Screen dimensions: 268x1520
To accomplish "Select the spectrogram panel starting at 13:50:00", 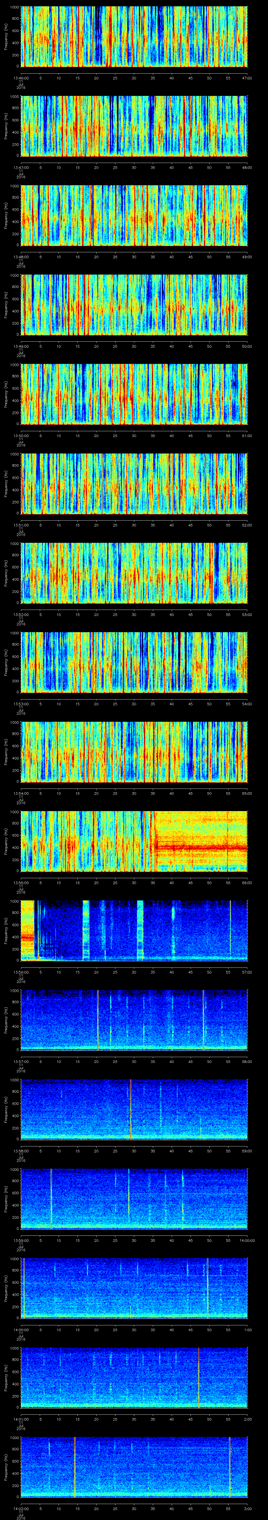I will [x=134, y=394].
